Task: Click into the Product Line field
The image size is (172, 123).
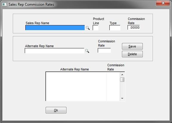Action: point(96,28)
